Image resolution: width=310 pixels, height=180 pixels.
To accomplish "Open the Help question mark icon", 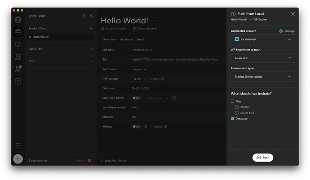I will click(18, 81).
